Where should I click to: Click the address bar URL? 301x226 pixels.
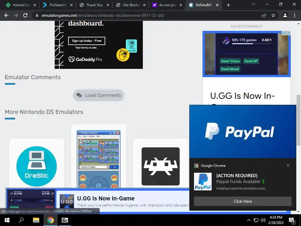tap(103, 15)
